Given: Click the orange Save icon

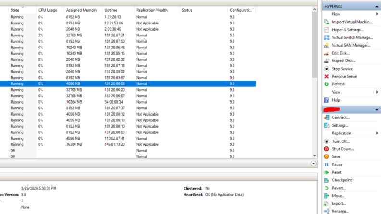Looking at the screenshot, I should pos(327,157).
